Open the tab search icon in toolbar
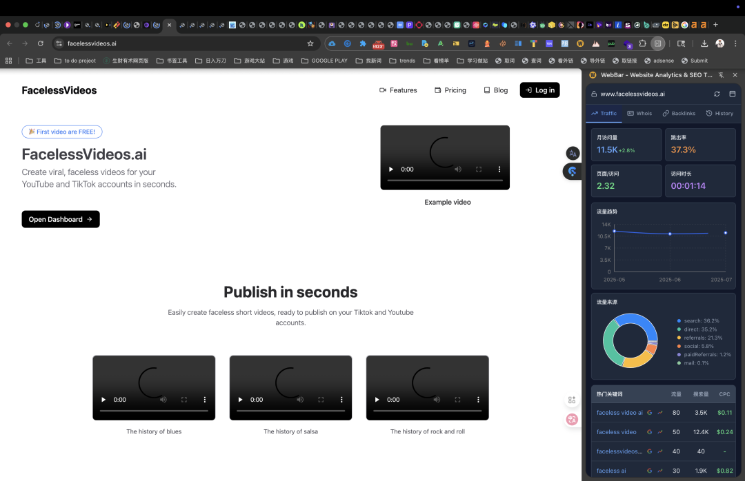 pyautogui.click(x=681, y=43)
